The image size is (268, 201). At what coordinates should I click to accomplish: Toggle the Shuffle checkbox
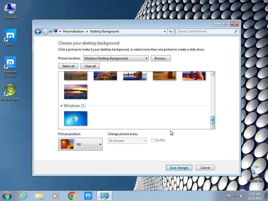pos(153,140)
